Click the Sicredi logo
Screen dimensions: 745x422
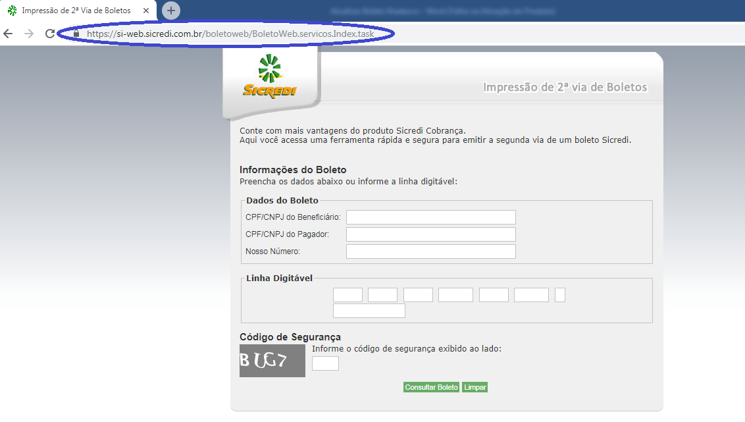pos(270,76)
